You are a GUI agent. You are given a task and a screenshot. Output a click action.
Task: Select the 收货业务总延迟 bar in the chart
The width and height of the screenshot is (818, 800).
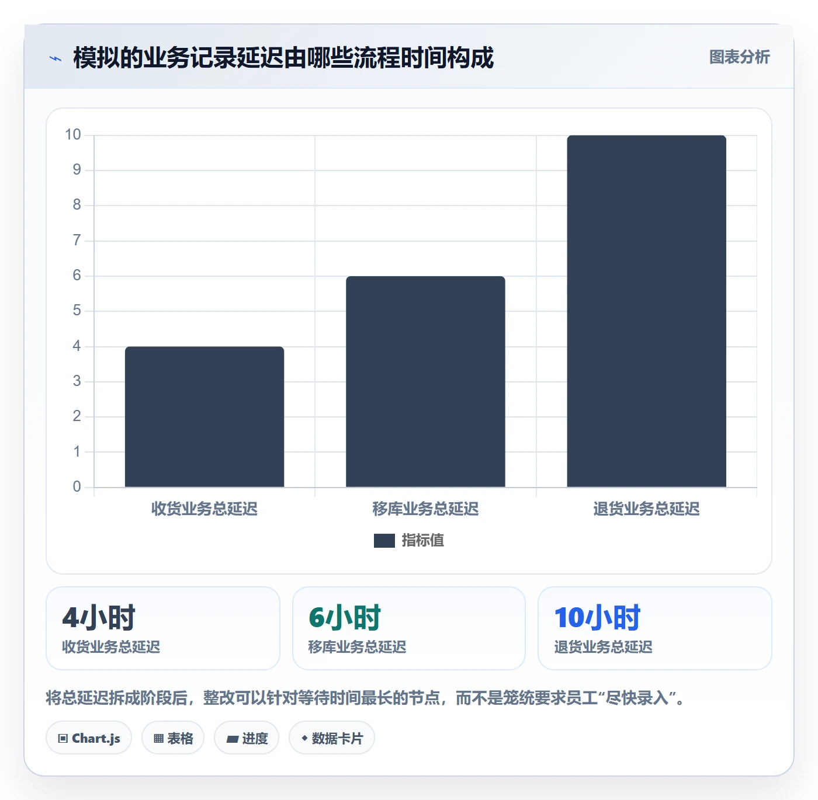coord(204,417)
